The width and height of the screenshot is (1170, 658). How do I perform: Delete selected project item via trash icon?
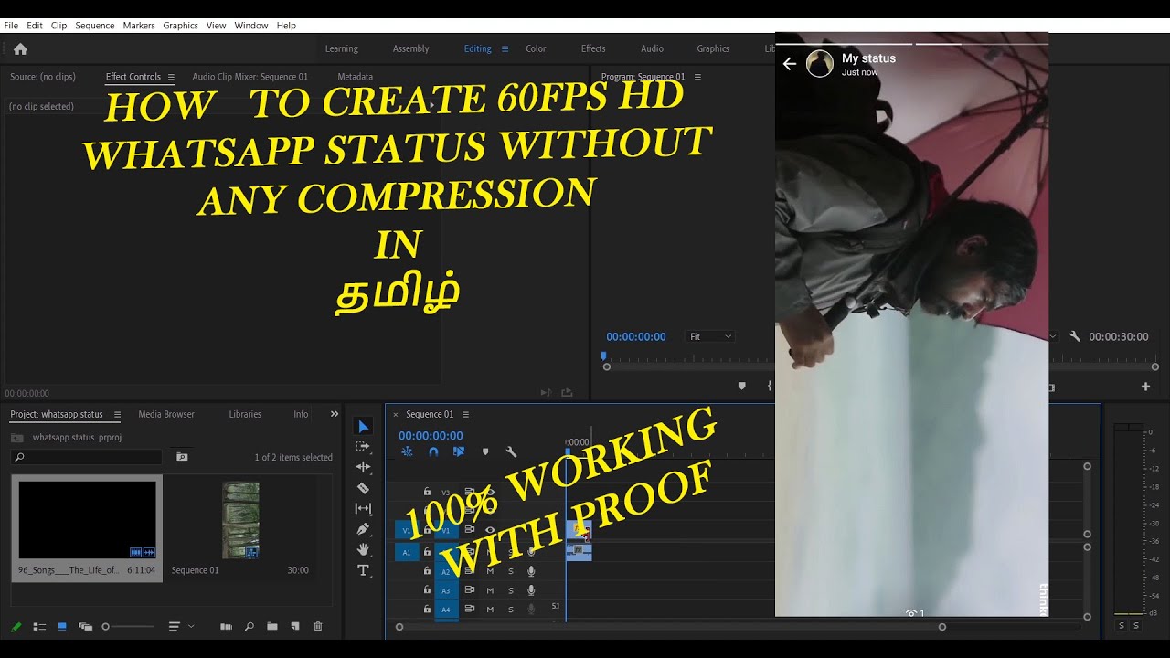click(318, 626)
